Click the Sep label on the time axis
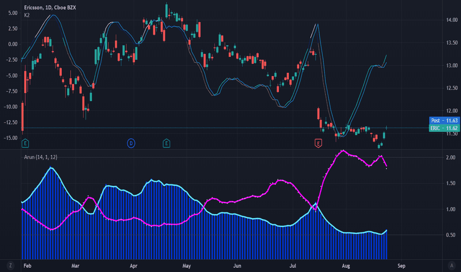 [x=401, y=266]
